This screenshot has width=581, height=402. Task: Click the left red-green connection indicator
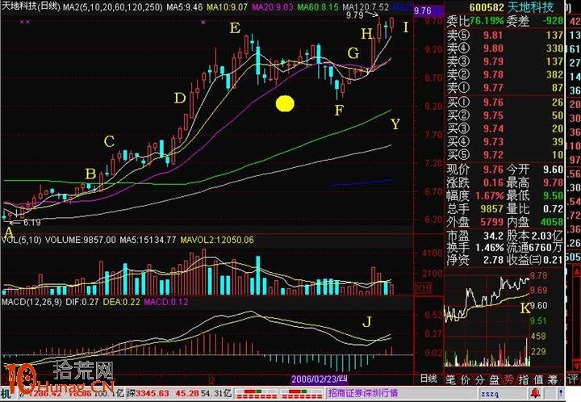pos(255,394)
